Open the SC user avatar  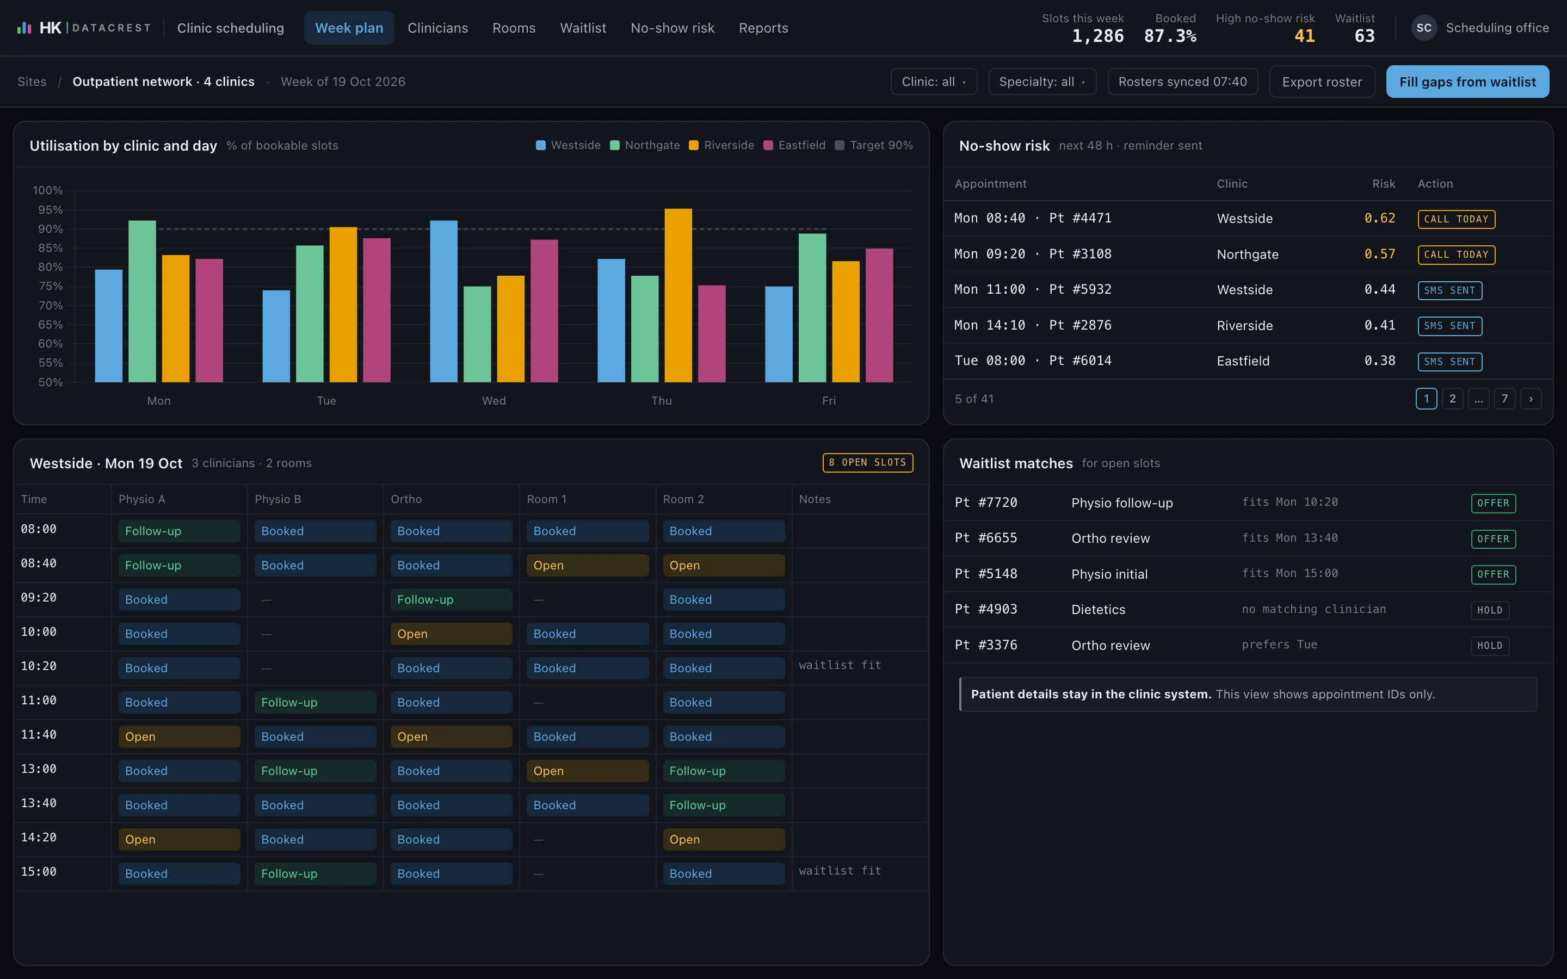[x=1424, y=28]
